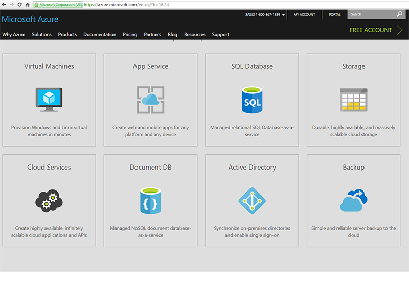This screenshot has height=287, width=409.
Task: Click the Backup cloud arrow icon
Action: pos(353,200)
